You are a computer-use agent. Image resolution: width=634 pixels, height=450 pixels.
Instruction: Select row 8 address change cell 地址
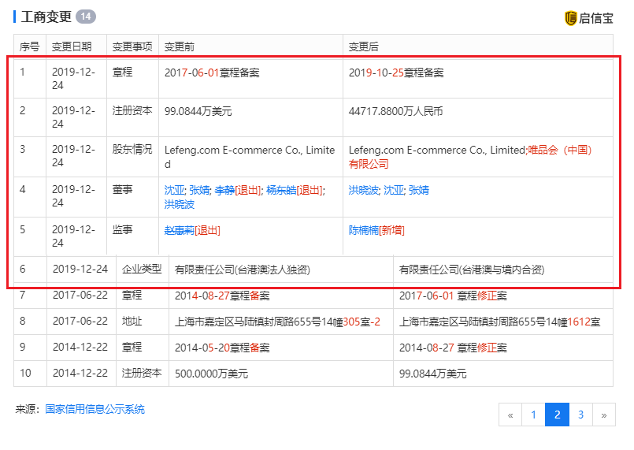132,322
